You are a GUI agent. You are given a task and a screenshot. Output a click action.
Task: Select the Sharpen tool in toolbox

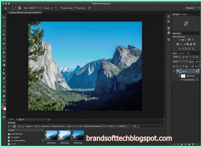(x=4, y=69)
